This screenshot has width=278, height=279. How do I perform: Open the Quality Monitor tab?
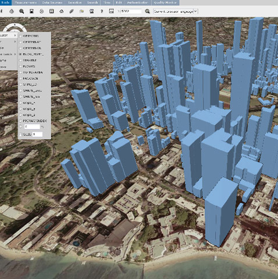point(165,2)
